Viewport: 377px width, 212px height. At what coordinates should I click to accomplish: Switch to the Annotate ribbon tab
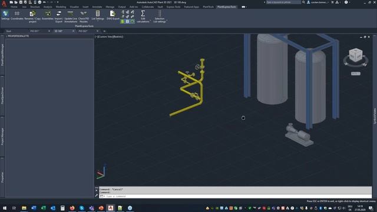[x=97, y=7]
